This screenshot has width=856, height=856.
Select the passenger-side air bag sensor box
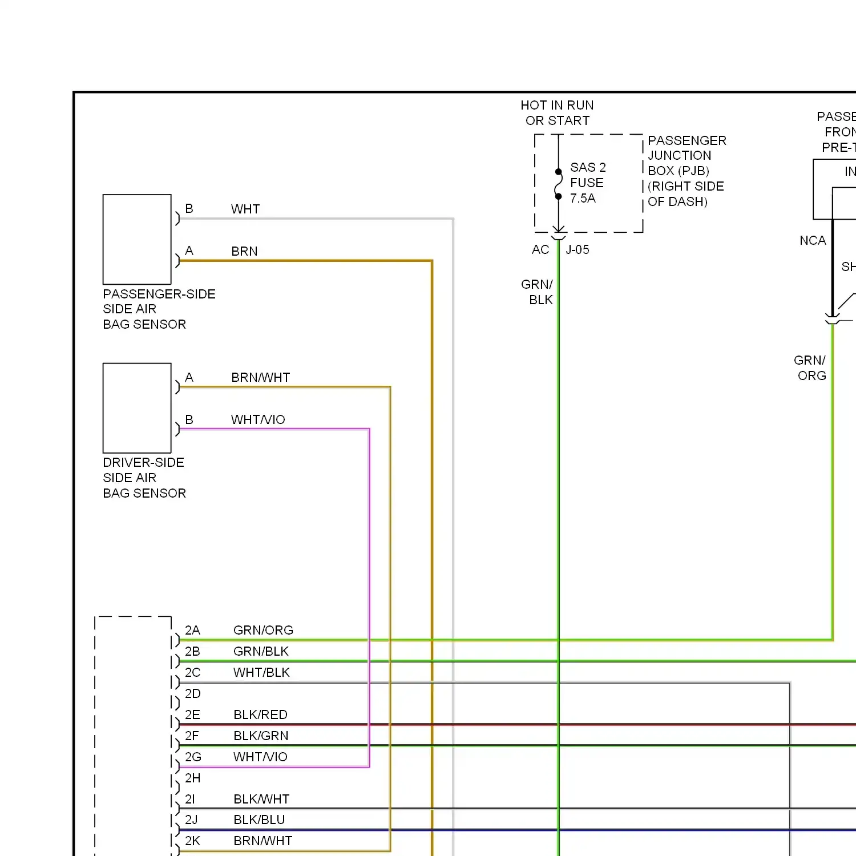pyautogui.click(x=137, y=239)
